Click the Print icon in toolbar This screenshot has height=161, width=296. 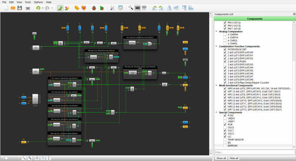pyautogui.click(x=28, y=8)
